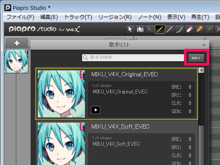Click the singer list scrollbar thumb
This screenshot has height=165, width=220.
pos(201,145)
